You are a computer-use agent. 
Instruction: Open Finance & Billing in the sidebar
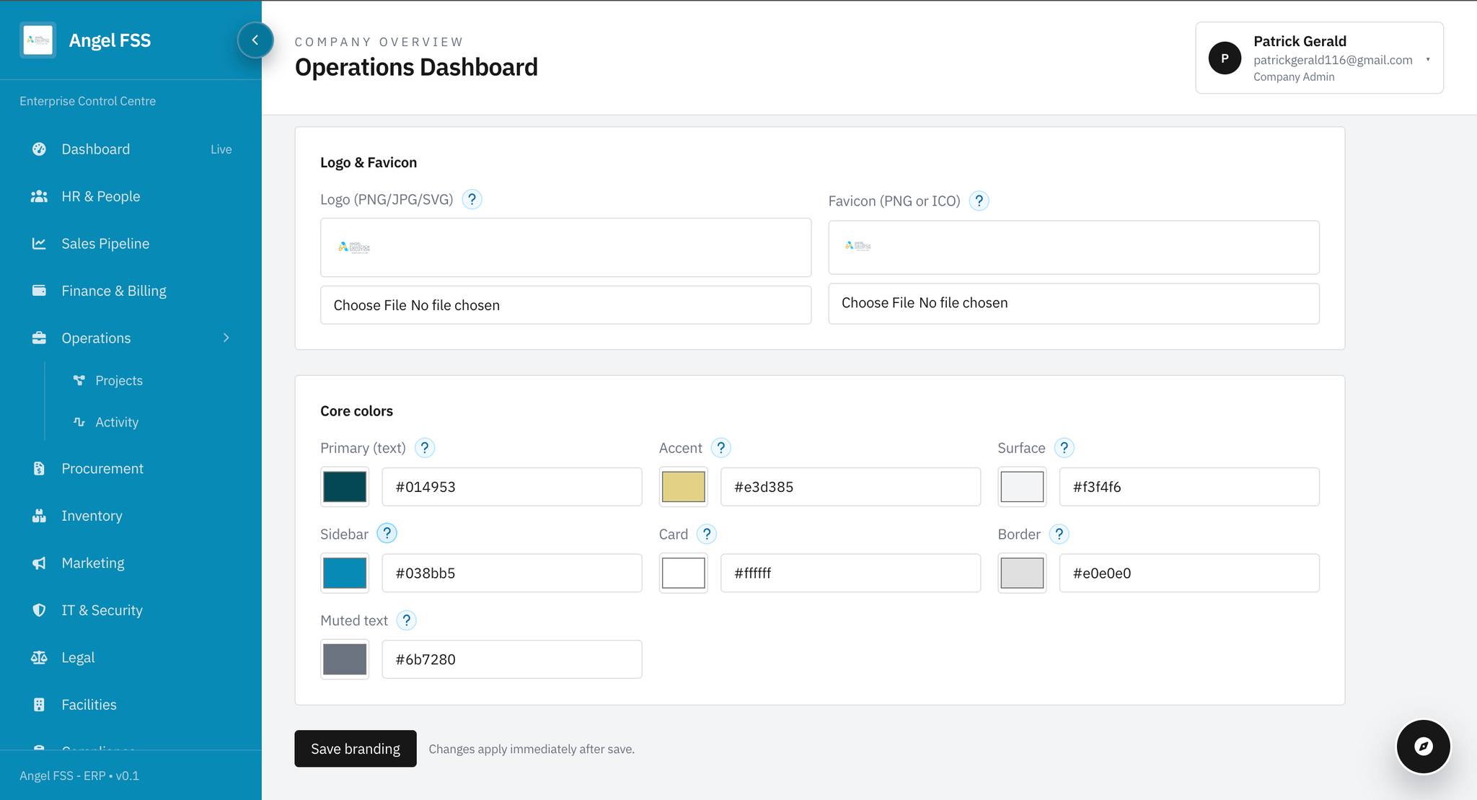tap(113, 291)
